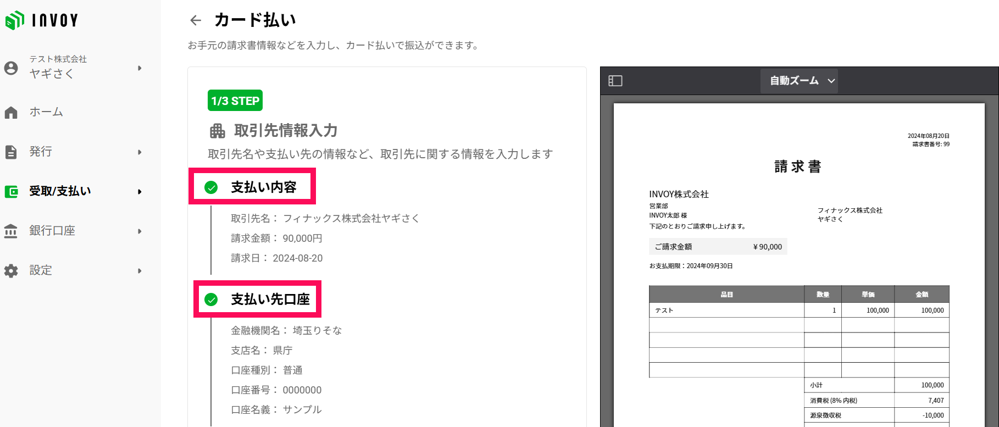Image resolution: width=999 pixels, height=427 pixels.
Task: Click the テスト株式会社 ヤギさく account name
Action: [58, 67]
